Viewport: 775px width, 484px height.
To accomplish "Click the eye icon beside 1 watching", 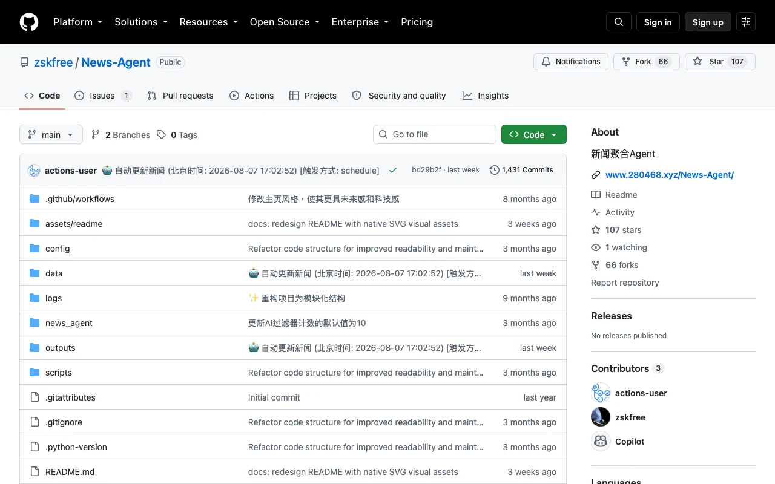I will click(596, 247).
